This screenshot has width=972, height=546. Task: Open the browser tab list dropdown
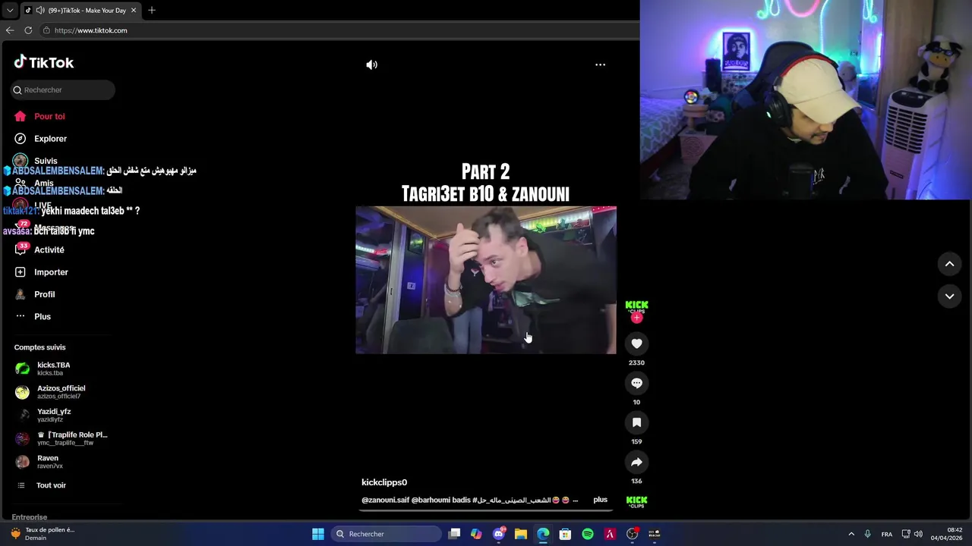10,11
